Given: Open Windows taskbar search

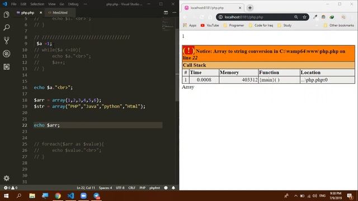Looking at the screenshot, I should 19,196.
